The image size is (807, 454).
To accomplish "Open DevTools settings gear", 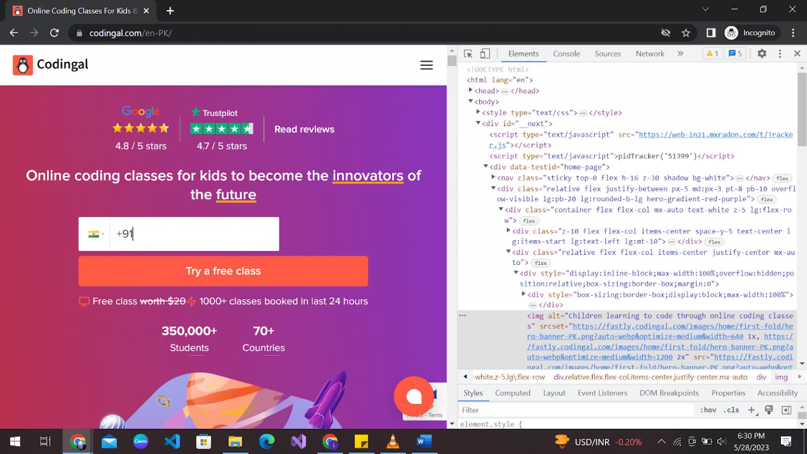I will (x=762, y=53).
